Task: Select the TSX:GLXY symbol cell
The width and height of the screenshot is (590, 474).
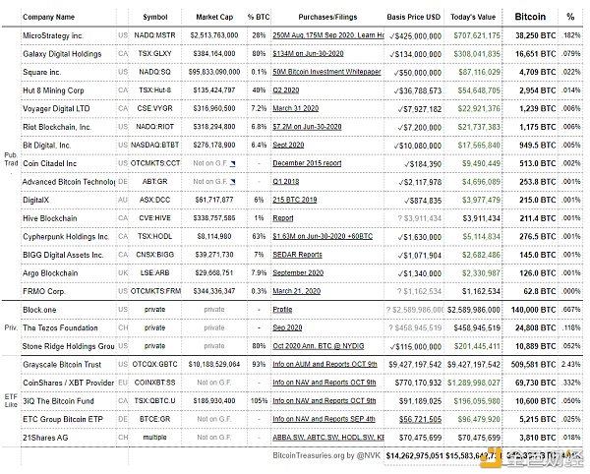Action: click(x=154, y=54)
